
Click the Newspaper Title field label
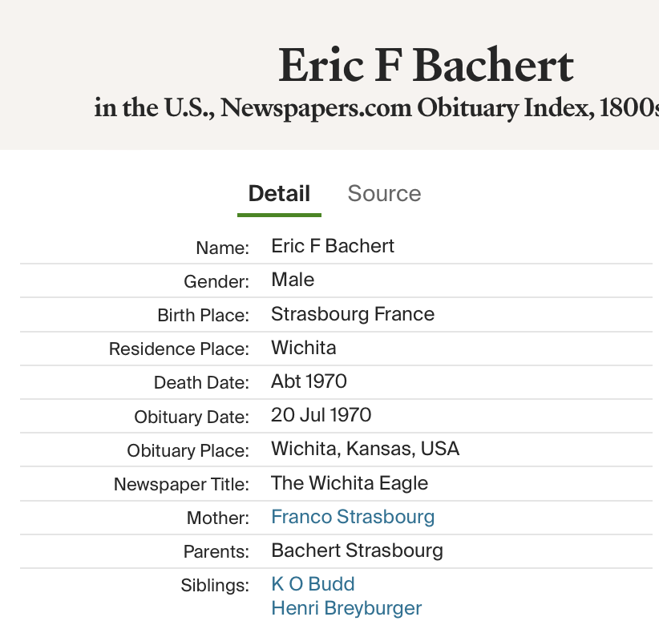[x=182, y=485]
